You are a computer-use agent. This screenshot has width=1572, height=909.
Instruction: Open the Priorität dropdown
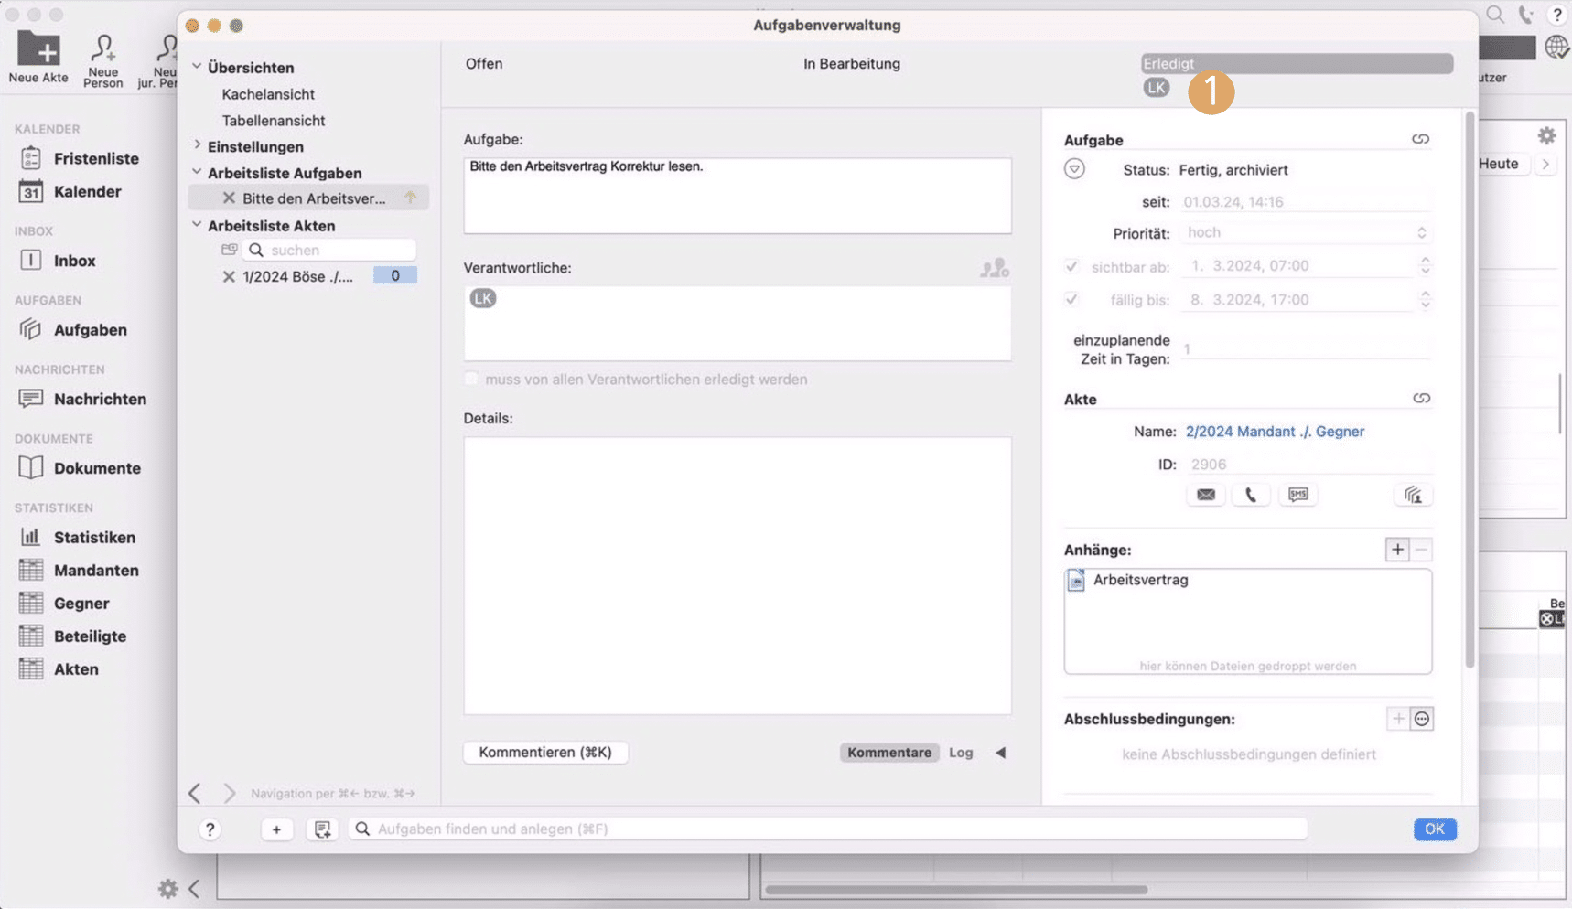coord(1306,232)
